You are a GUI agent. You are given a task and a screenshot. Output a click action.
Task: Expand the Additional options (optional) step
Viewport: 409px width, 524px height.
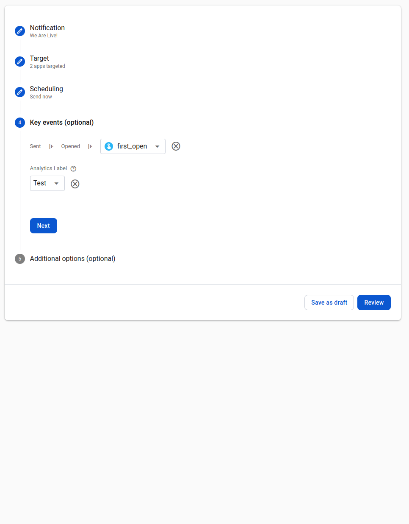tap(72, 259)
